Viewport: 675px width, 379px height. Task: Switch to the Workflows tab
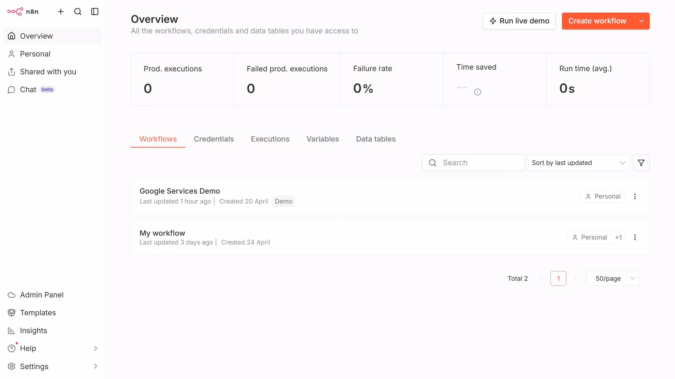tap(158, 139)
